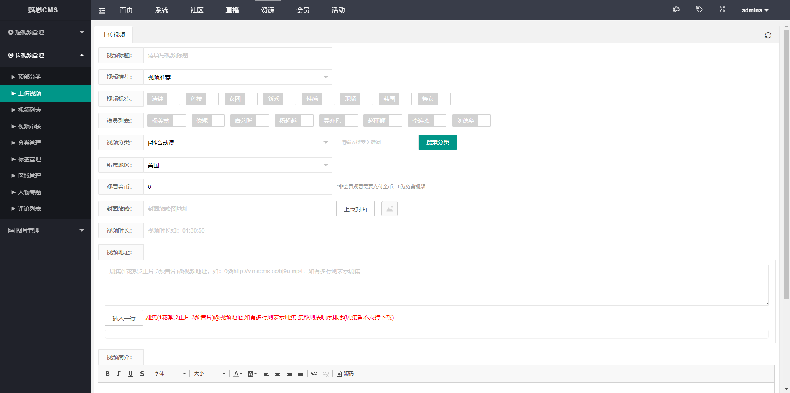Select the 上传视频 page tab
The width and height of the screenshot is (790, 393).
[114, 35]
